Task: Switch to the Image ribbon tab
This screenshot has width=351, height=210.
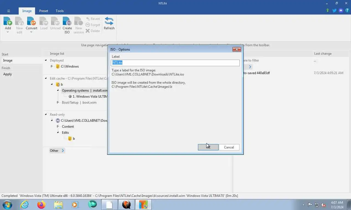Action: click(x=27, y=11)
